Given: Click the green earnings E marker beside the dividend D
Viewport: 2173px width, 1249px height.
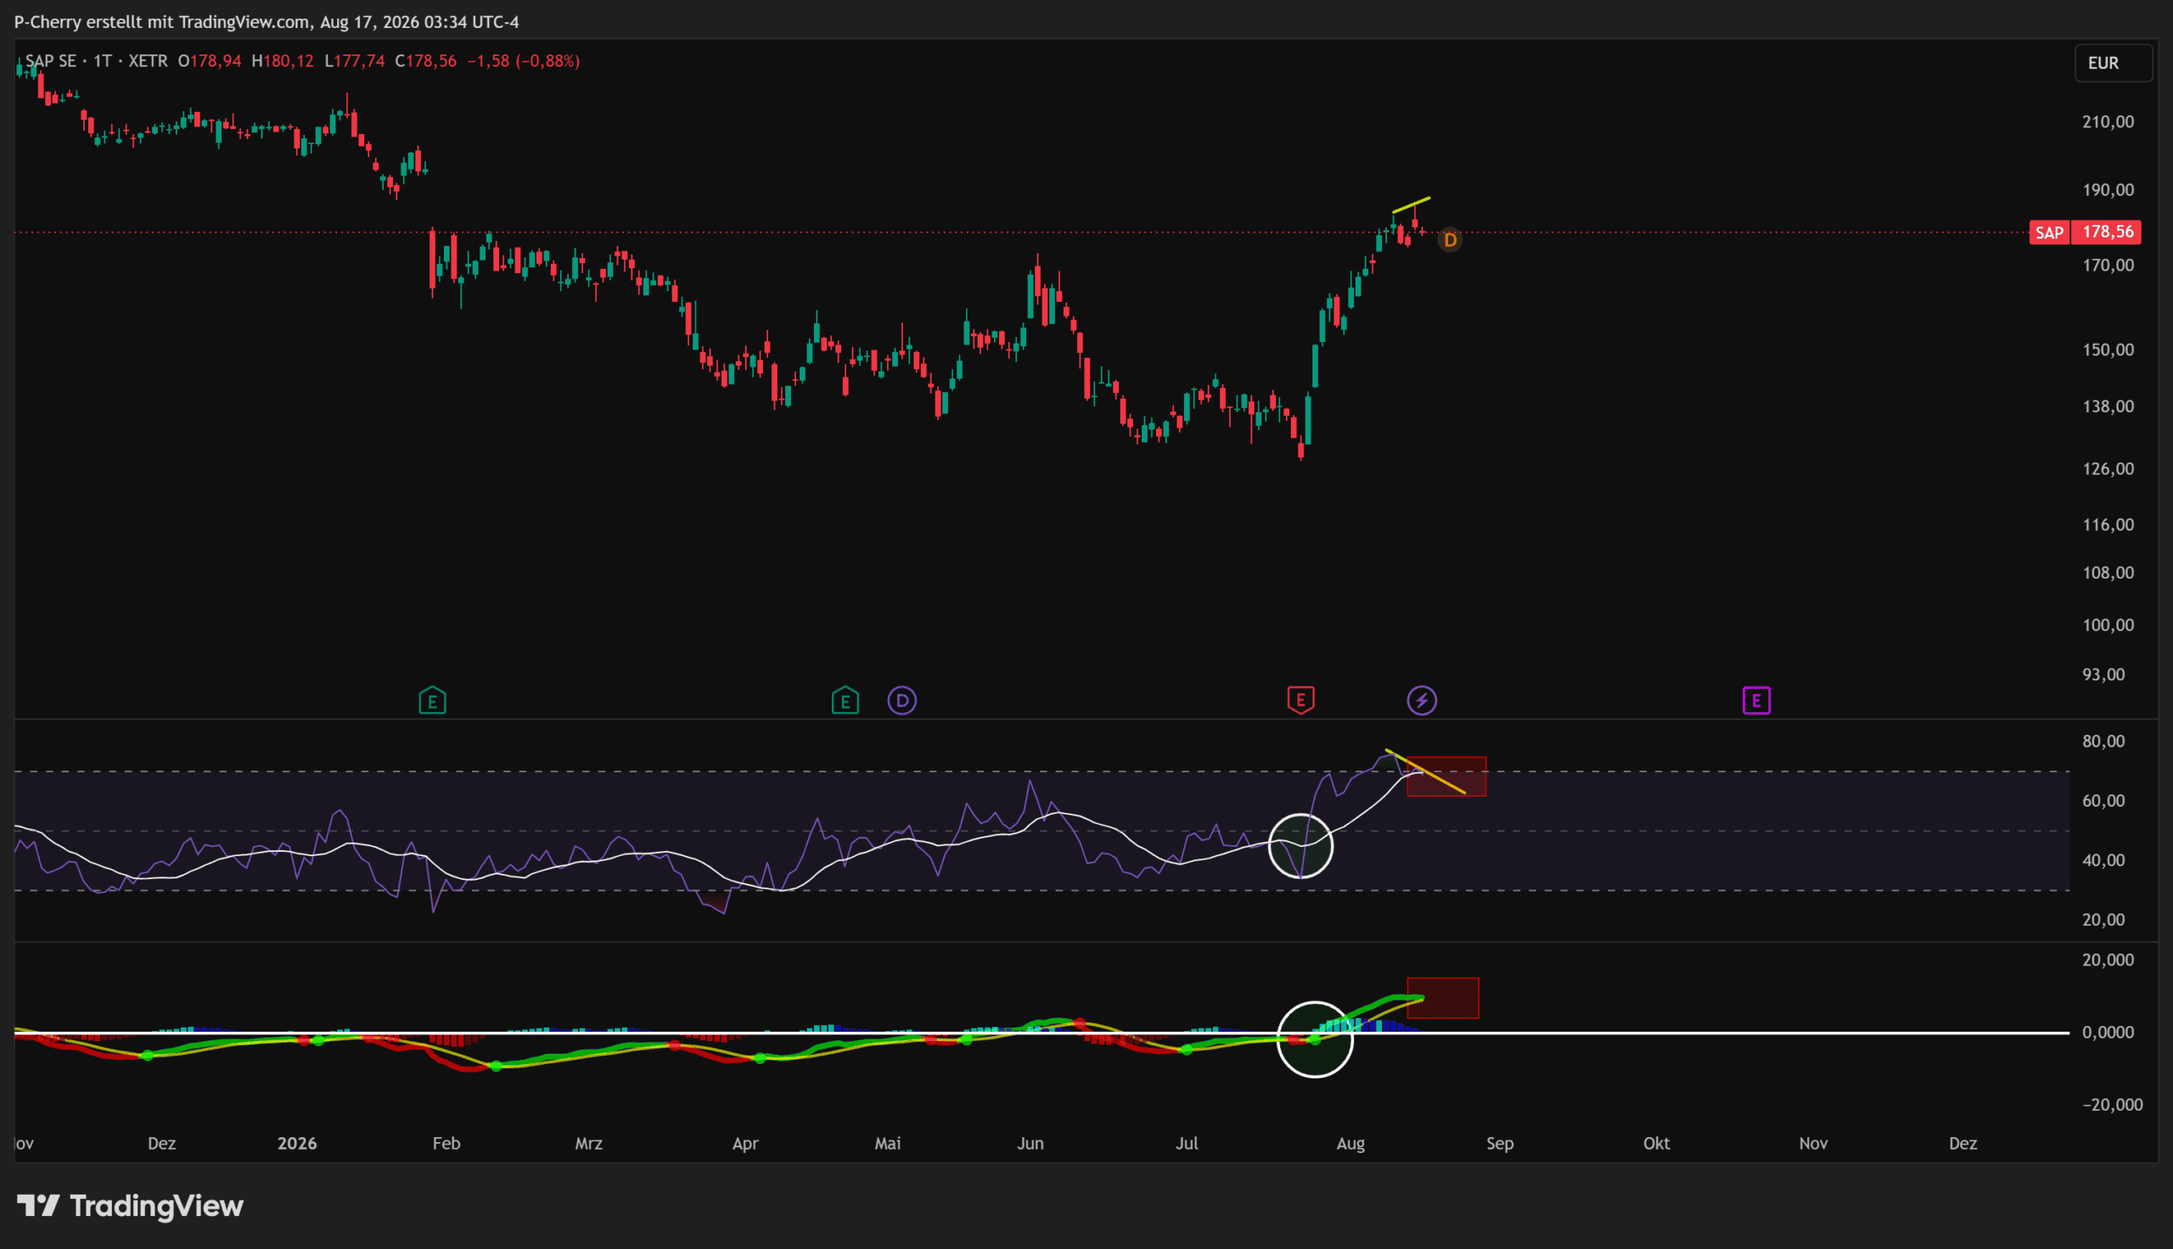Looking at the screenshot, I should (845, 701).
